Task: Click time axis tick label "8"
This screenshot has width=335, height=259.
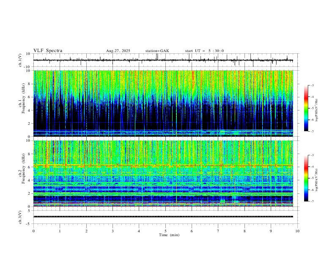Action: click(244, 231)
